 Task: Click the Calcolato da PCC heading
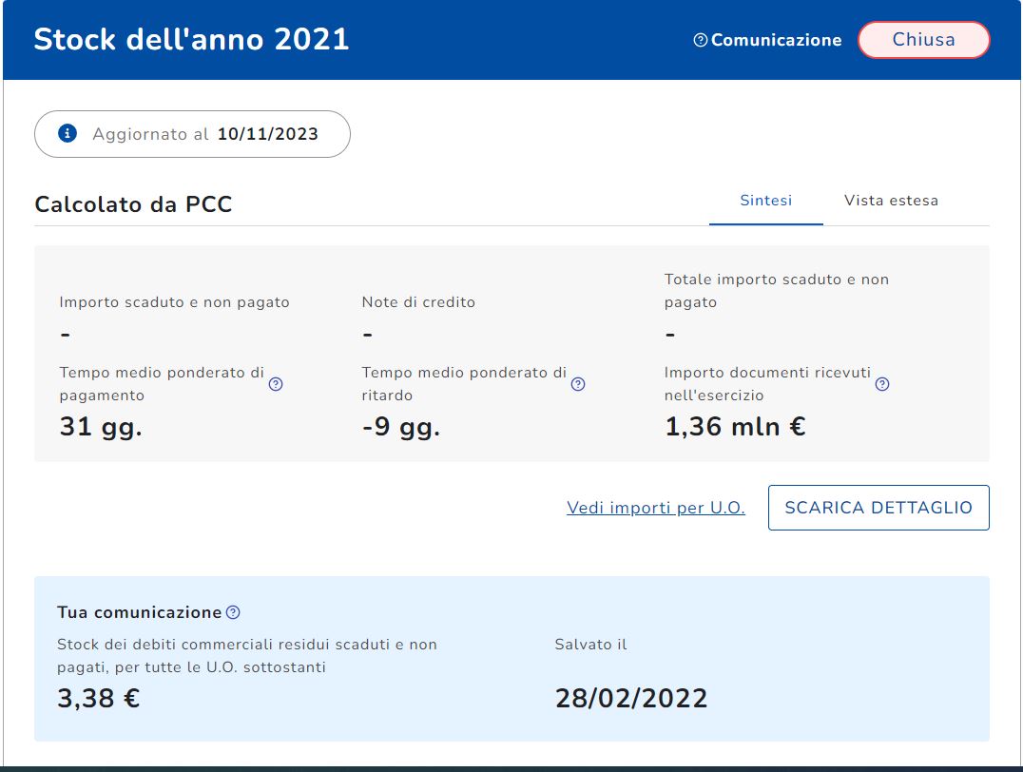point(133,204)
